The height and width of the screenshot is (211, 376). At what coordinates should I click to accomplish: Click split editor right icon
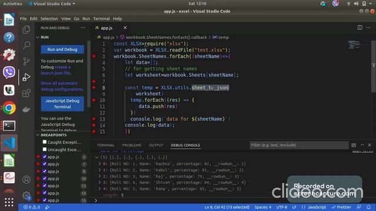pyautogui.click(x=360, y=28)
